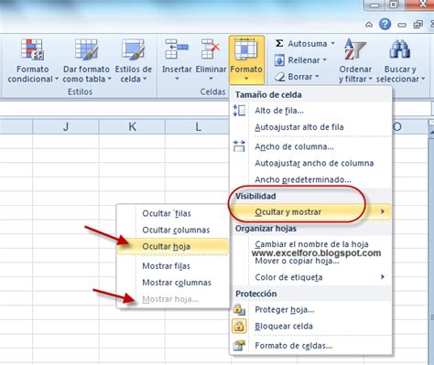
Task: Select Mostrar filas in submenu
Action: (173, 266)
